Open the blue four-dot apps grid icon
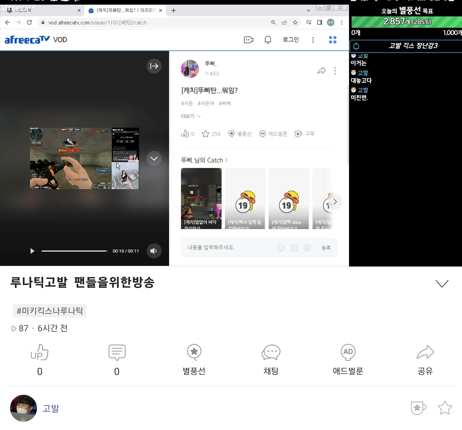Screen dimensions: 462x430 [333, 40]
